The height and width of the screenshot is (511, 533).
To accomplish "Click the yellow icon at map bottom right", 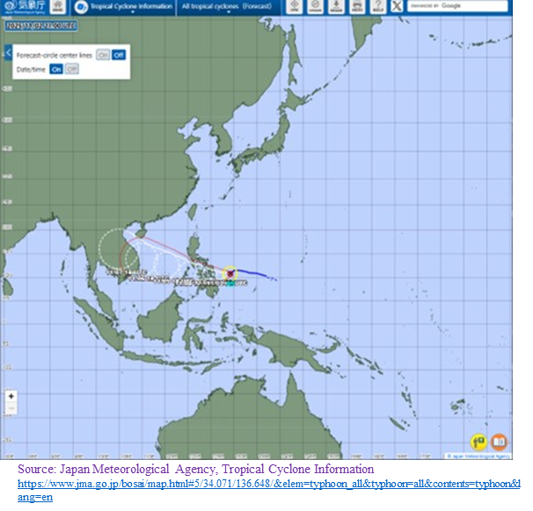I will point(478,442).
